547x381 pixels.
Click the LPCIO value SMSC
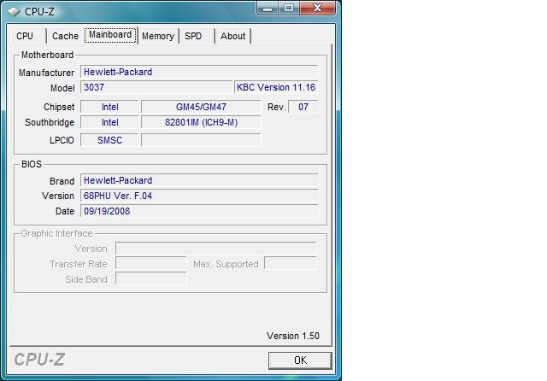click(x=110, y=140)
